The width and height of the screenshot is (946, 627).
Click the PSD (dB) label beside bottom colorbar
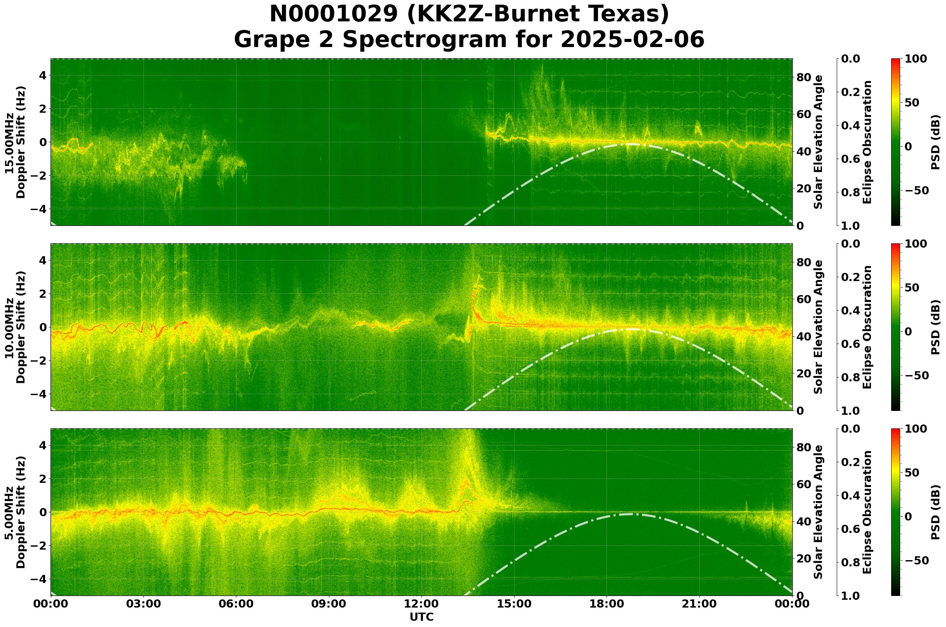point(935,512)
